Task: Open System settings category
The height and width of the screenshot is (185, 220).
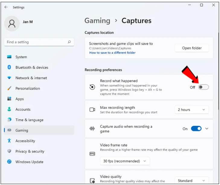Action: coord(39,57)
